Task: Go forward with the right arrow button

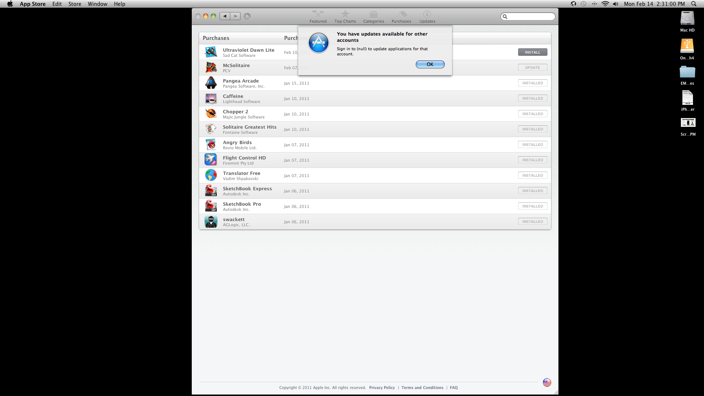Action: coord(235,16)
